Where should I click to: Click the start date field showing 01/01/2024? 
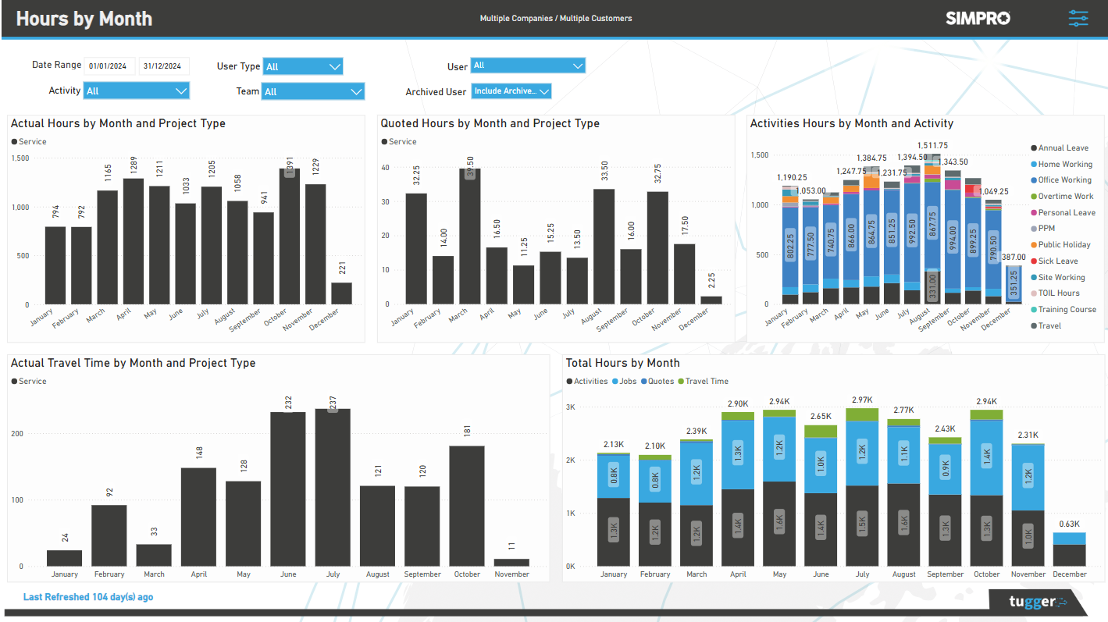point(109,66)
